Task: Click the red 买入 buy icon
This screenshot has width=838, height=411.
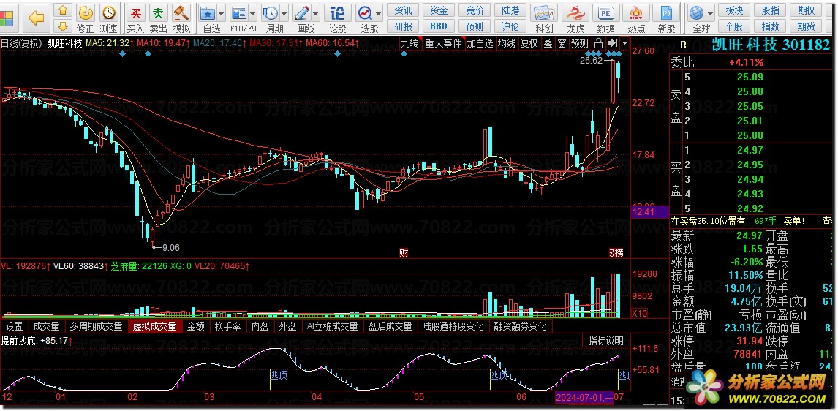Action: [x=136, y=13]
